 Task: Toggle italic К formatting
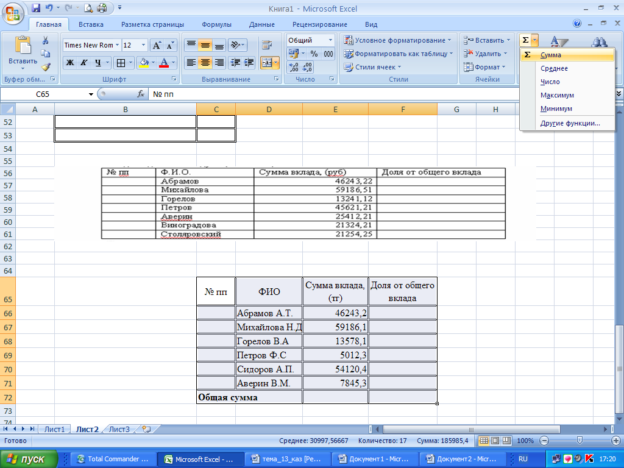click(x=83, y=63)
